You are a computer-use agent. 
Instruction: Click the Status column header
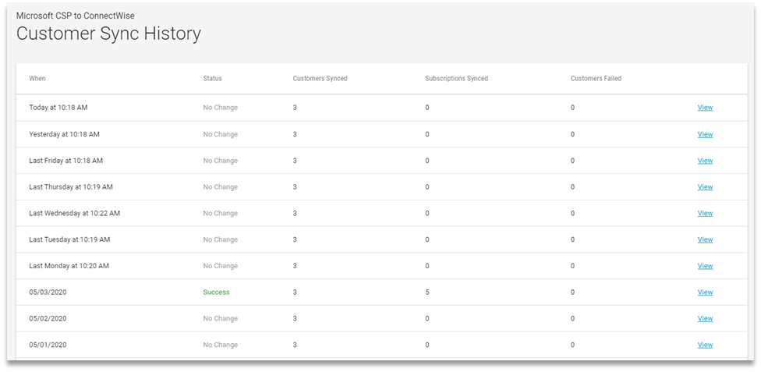point(213,78)
